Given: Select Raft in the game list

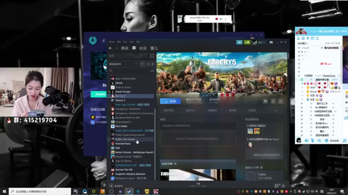Looking at the screenshot, I should tap(131, 148).
